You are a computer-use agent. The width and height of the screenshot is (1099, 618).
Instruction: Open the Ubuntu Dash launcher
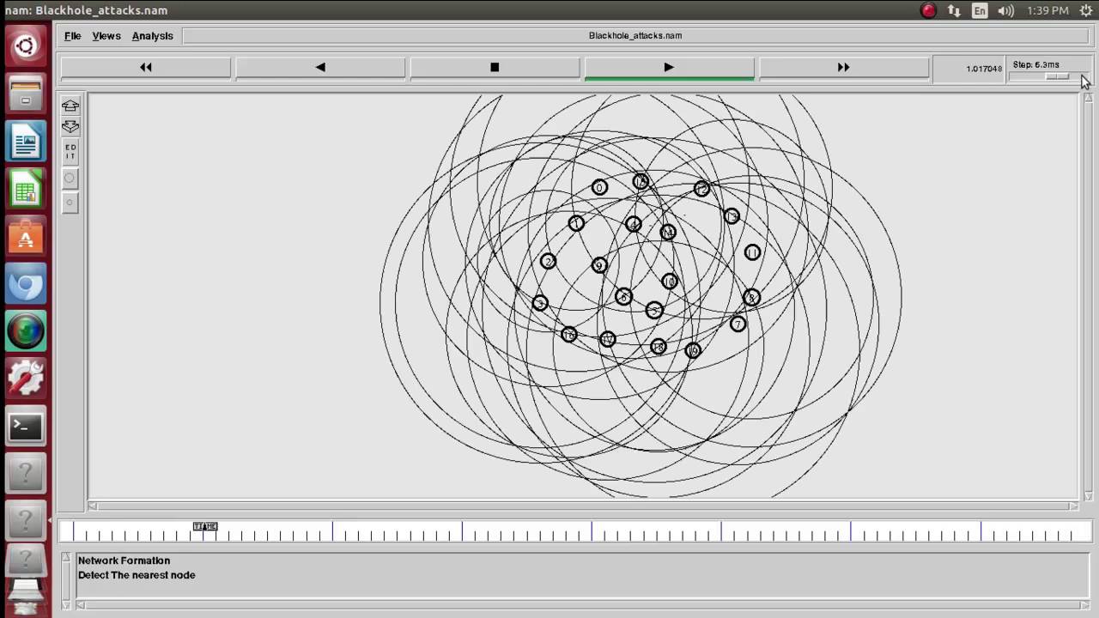[x=26, y=45]
